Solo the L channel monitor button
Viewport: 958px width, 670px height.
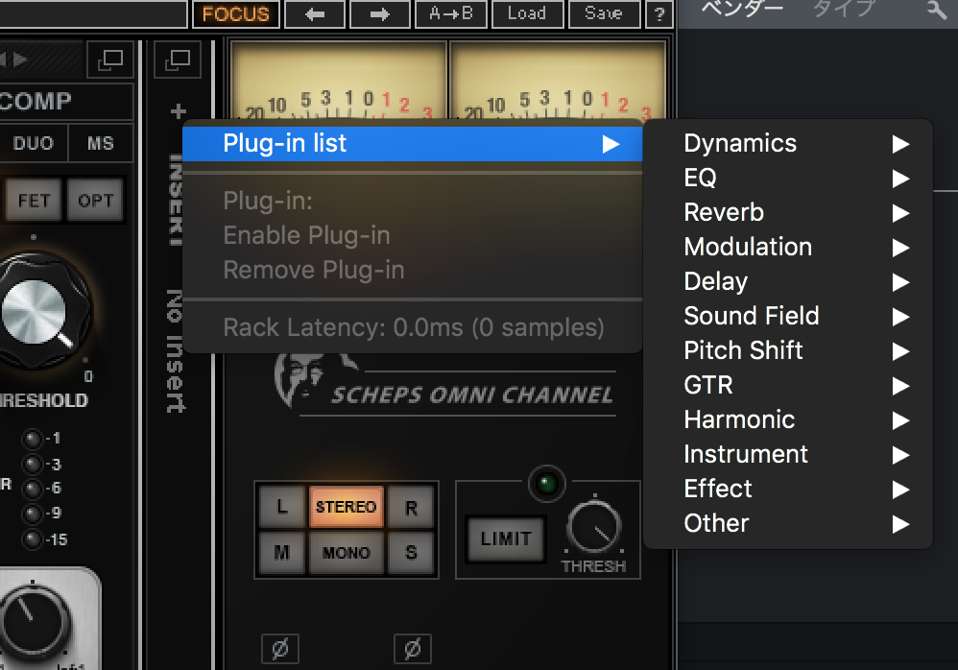coord(281,507)
